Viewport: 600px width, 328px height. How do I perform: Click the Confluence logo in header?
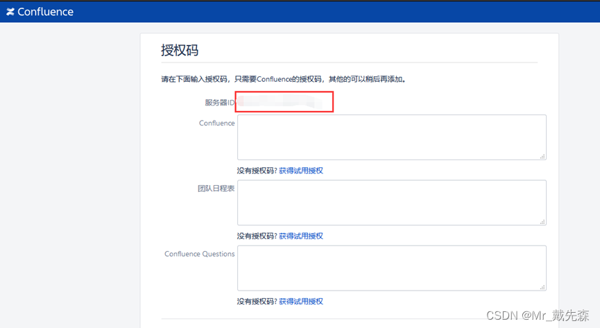[40, 12]
